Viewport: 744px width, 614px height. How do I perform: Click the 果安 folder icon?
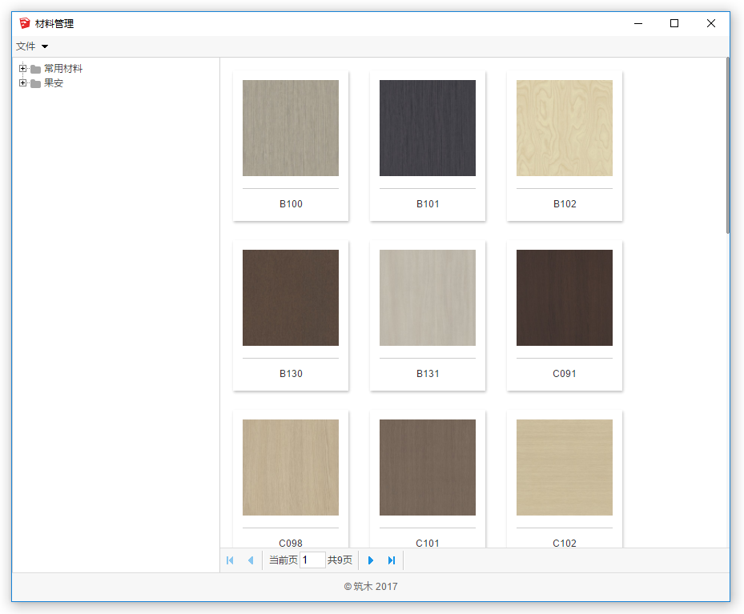point(35,83)
